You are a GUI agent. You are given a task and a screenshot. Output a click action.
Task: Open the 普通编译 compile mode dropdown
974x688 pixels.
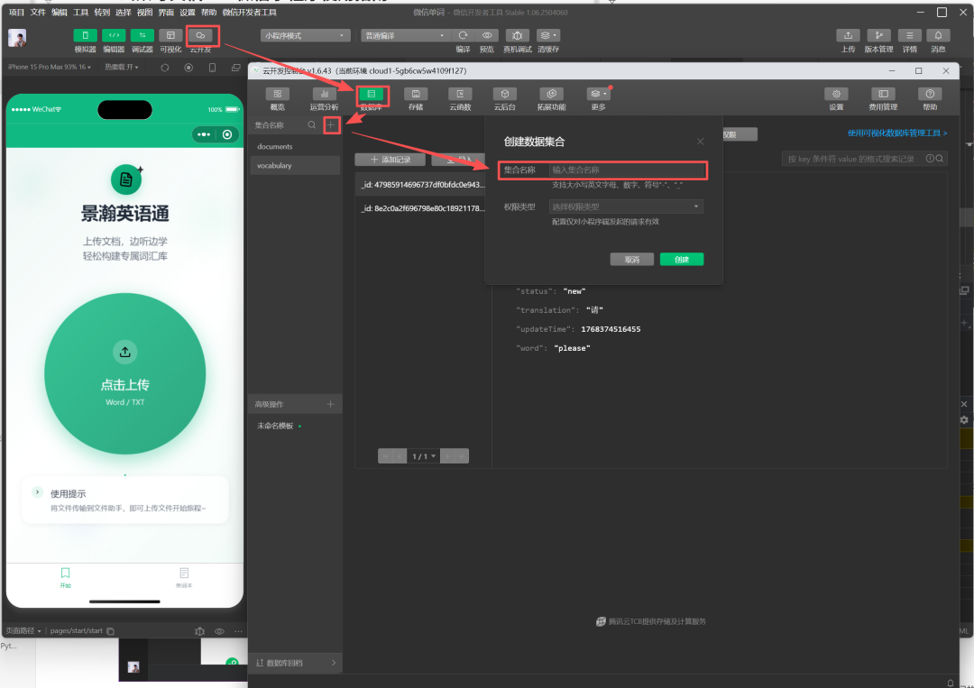point(405,35)
